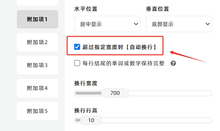Click the chevron arrow of 底部显示 dropdown
This screenshot has width=220, height=131.
[x=208, y=24]
